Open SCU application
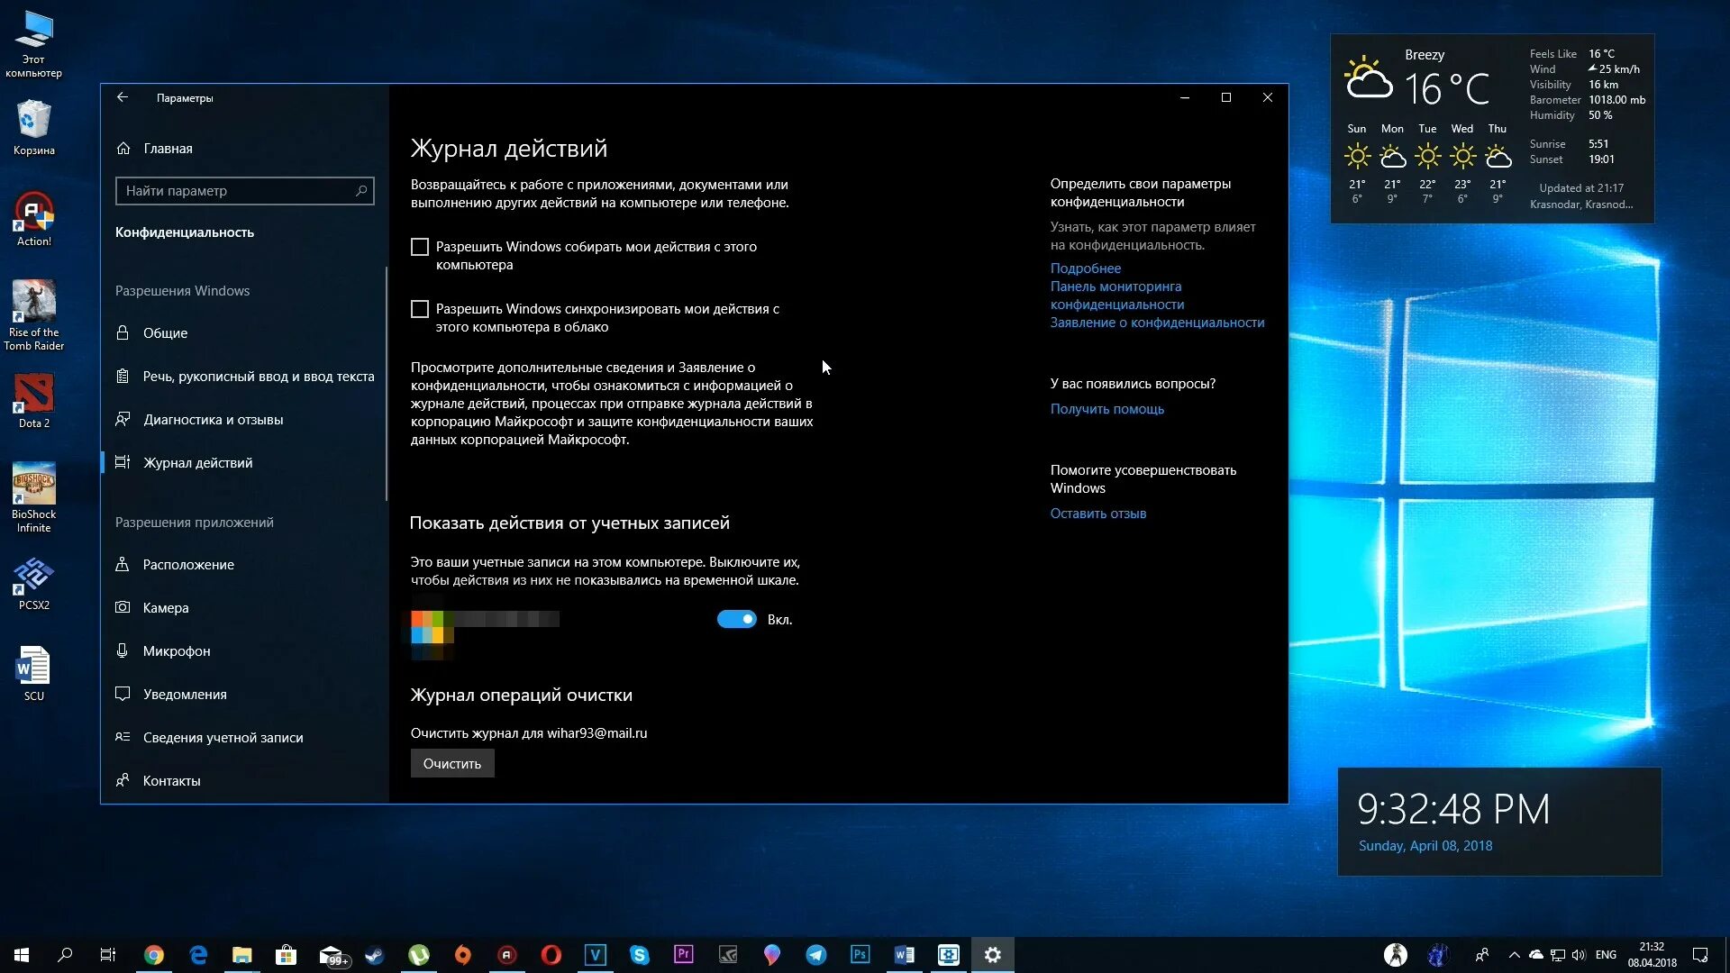The image size is (1730, 973). pos(34,670)
